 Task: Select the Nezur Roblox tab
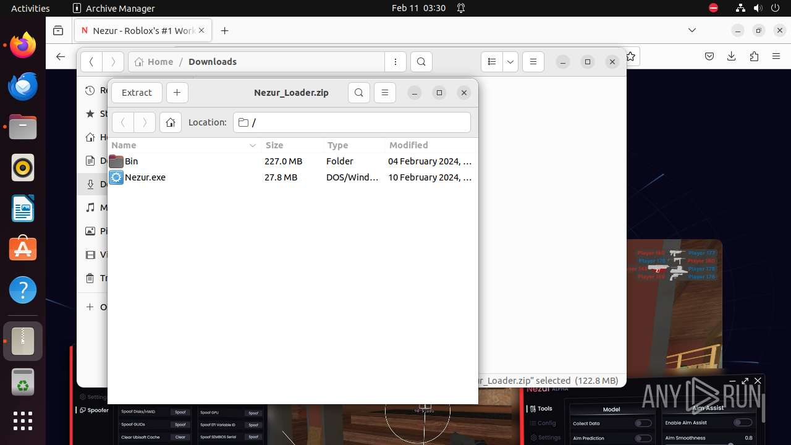coord(143,30)
